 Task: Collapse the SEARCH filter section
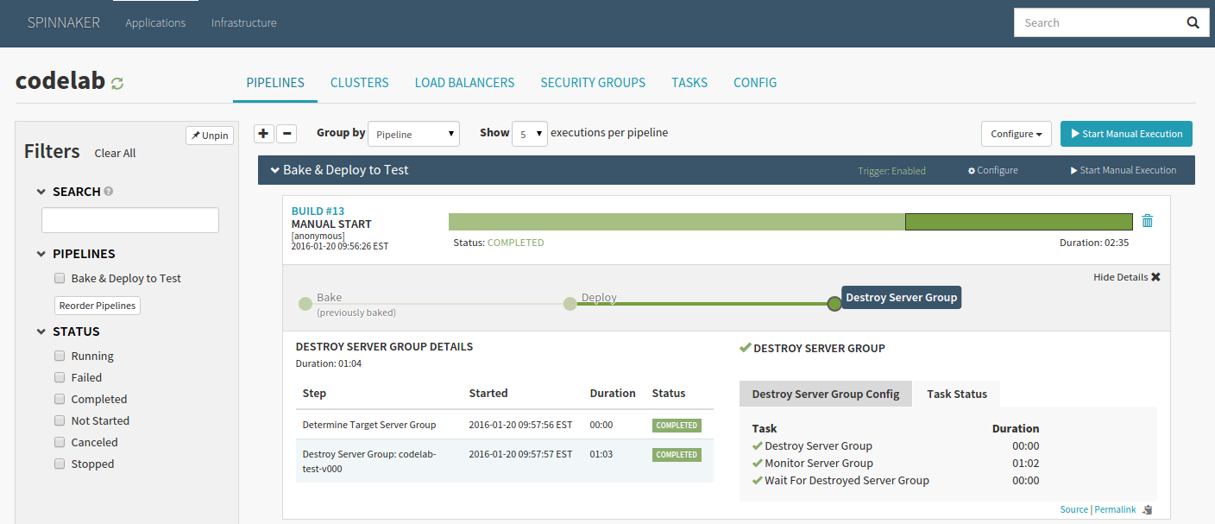point(41,192)
